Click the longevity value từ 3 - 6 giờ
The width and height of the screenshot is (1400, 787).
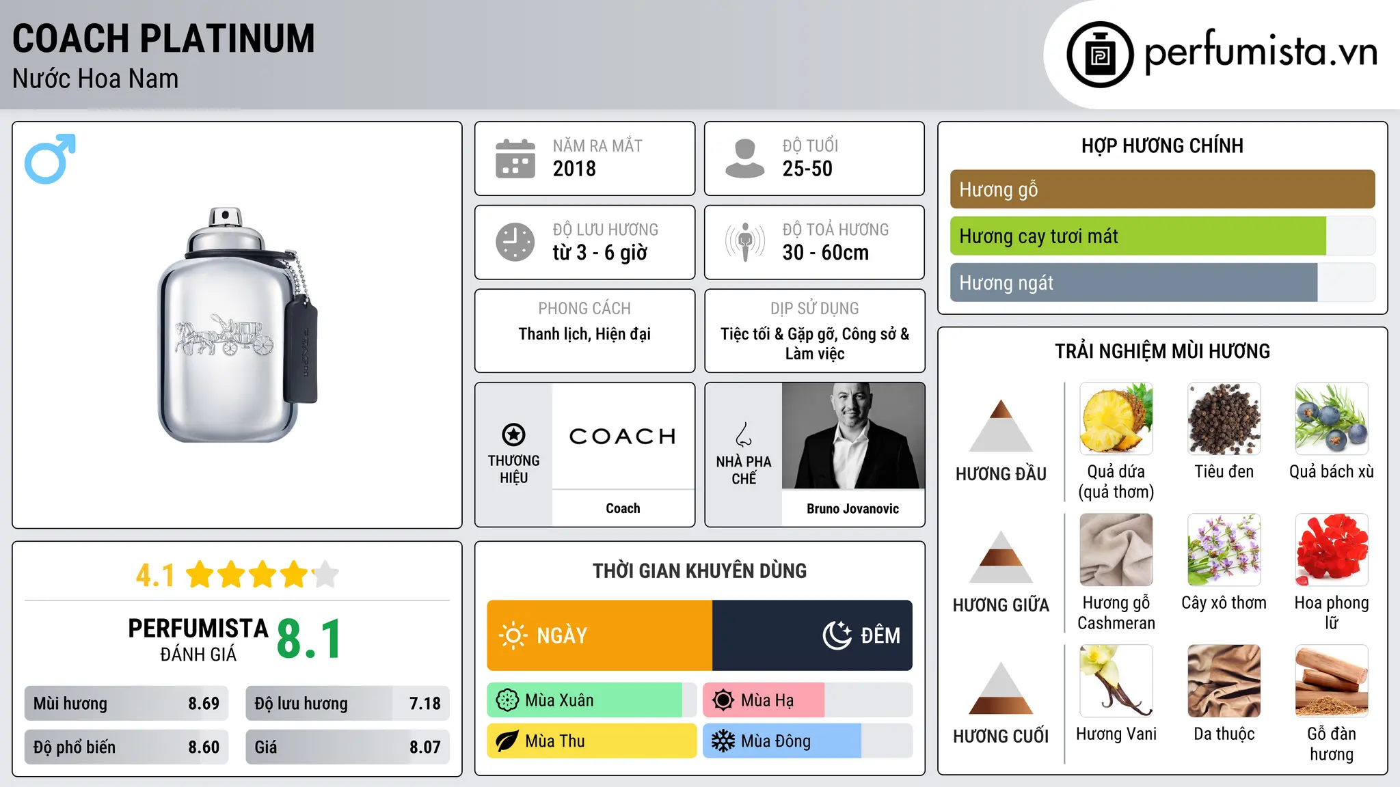(600, 253)
